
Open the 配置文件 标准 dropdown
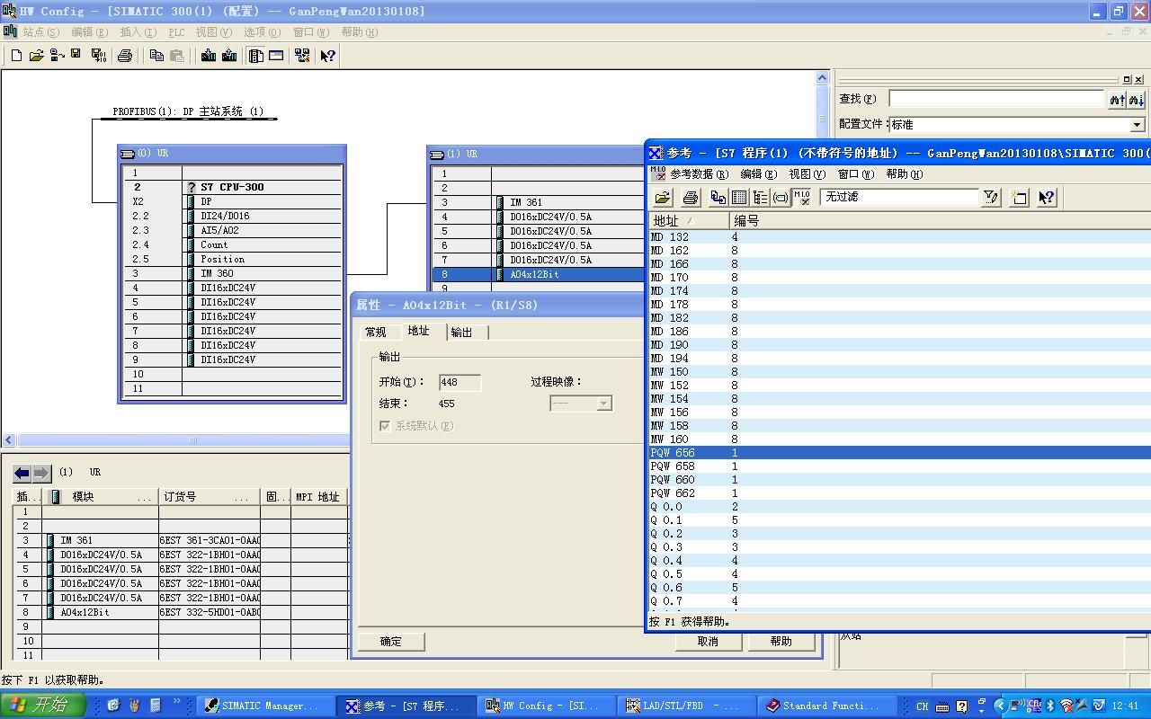[x=1137, y=125]
